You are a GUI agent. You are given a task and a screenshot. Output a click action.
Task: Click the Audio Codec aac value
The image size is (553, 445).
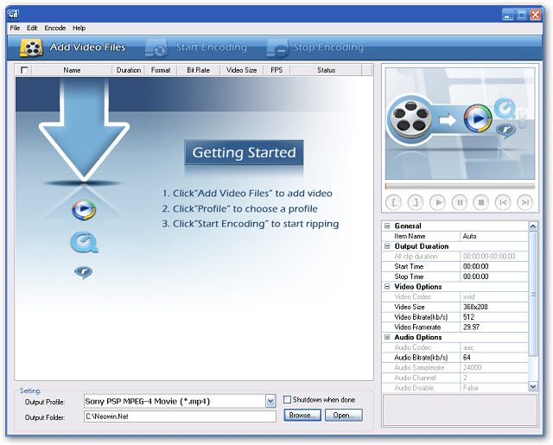493,347
